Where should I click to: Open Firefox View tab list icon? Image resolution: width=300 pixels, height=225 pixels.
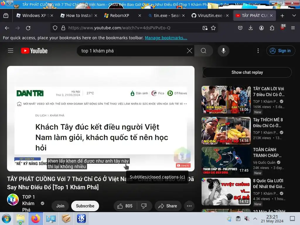(x=6, y=16)
